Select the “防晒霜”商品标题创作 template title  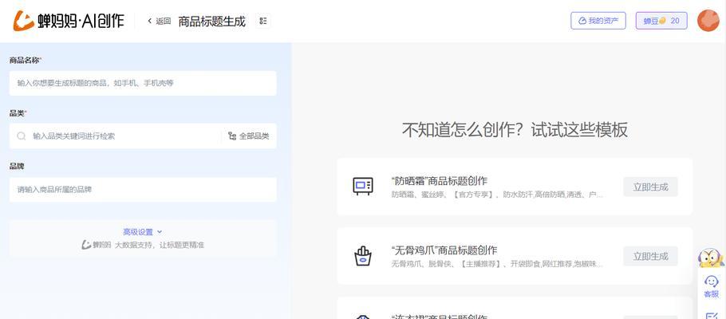(439, 180)
